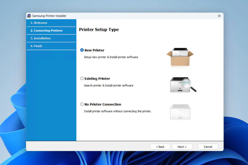Viewport: 248px width, 165px height.
Task: Click the Next > button
Action: tap(182, 147)
